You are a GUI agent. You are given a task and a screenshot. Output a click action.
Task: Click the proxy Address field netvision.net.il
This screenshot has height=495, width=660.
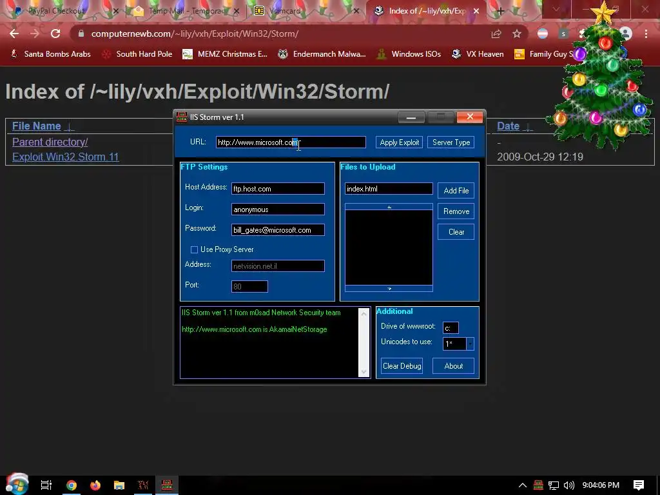click(x=278, y=266)
